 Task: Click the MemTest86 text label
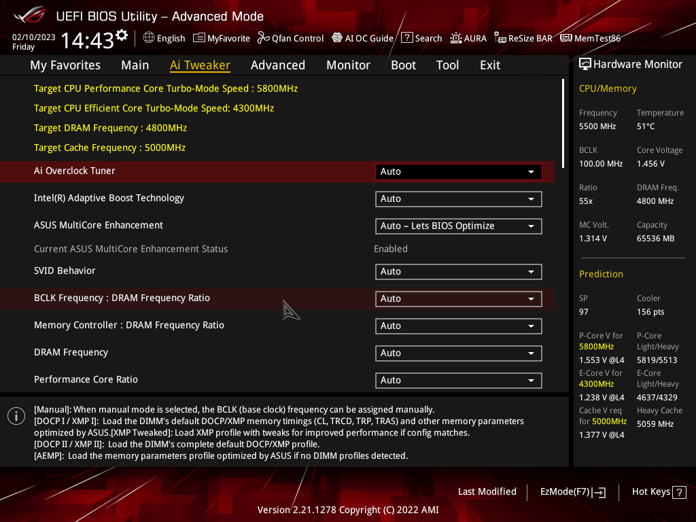(597, 39)
